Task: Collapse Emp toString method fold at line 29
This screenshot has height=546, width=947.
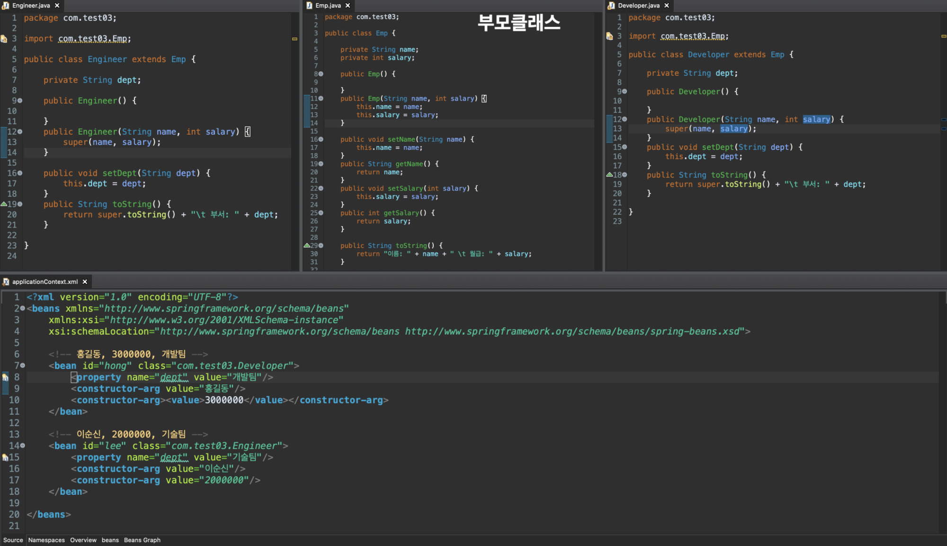Action: tap(321, 246)
